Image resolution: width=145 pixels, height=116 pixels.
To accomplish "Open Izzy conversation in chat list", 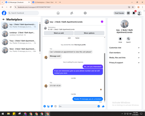I will (x=19, y=26).
